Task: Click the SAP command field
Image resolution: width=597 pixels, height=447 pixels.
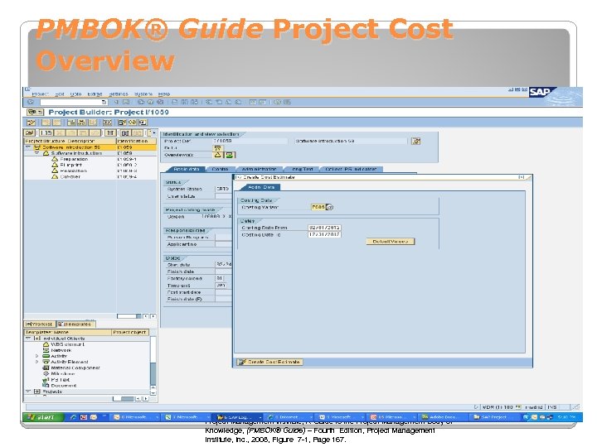Action: pyautogui.click(x=74, y=103)
